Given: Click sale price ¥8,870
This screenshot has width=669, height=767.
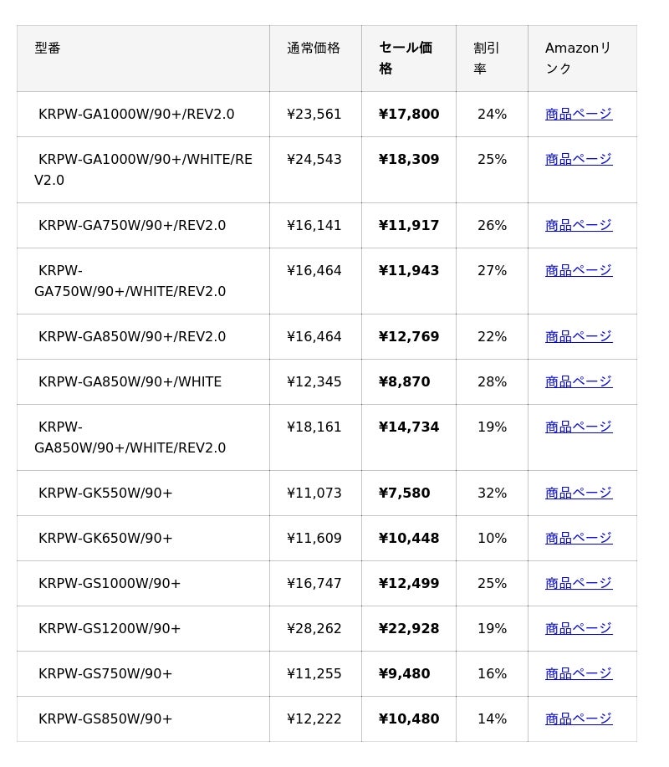Looking at the screenshot, I should coord(405,381).
